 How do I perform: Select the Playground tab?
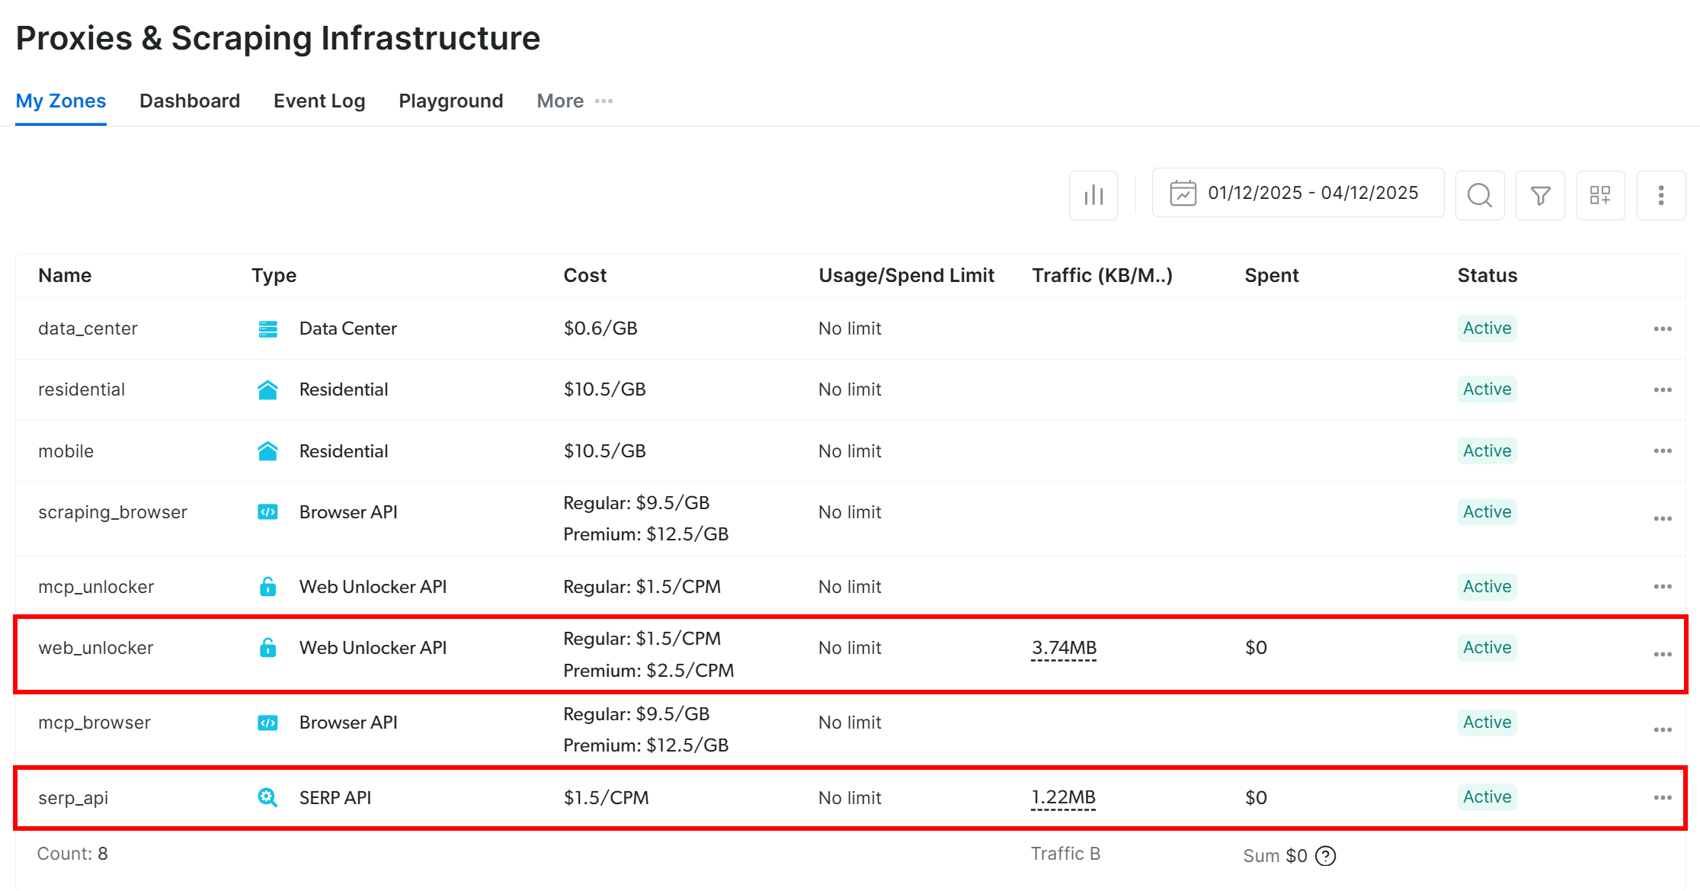point(450,101)
